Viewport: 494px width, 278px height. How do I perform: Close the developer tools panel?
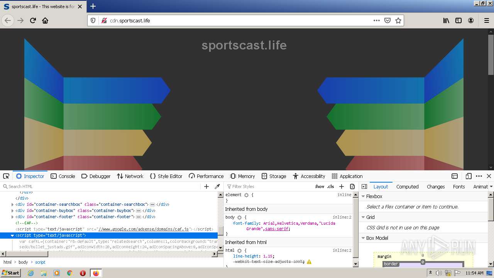tap(489, 176)
